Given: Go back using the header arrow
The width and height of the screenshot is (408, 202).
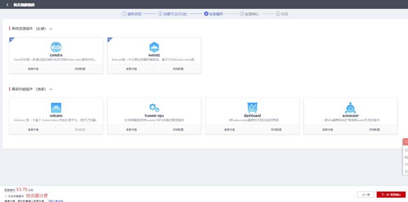Looking at the screenshot, I should pos(7,5).
